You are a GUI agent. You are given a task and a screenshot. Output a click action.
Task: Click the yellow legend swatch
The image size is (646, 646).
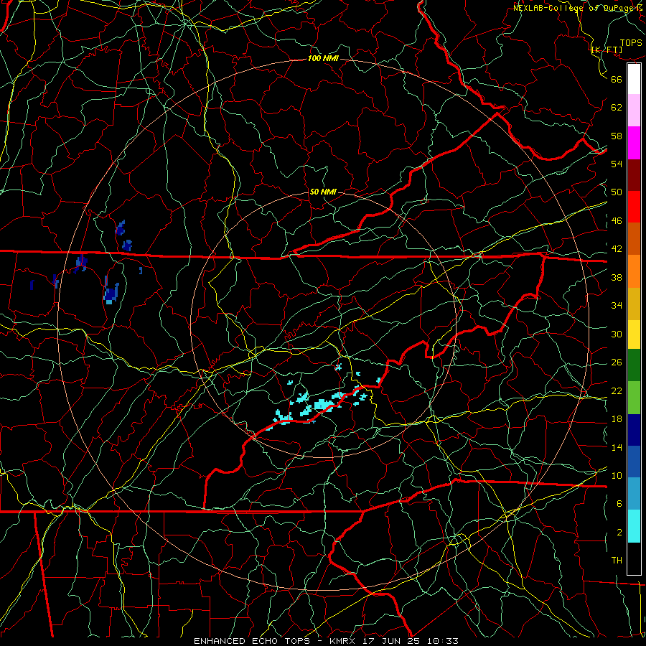coord(634,334)
